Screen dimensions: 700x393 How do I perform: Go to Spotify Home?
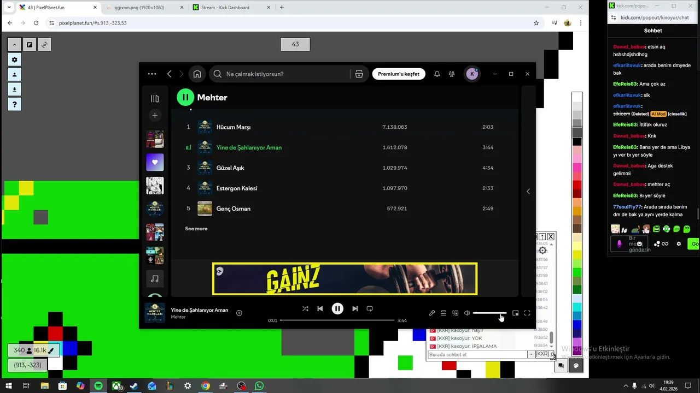(x=197, y=74)
